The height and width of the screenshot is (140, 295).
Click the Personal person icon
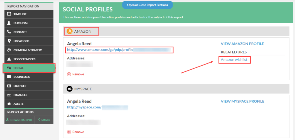[9, 23]
